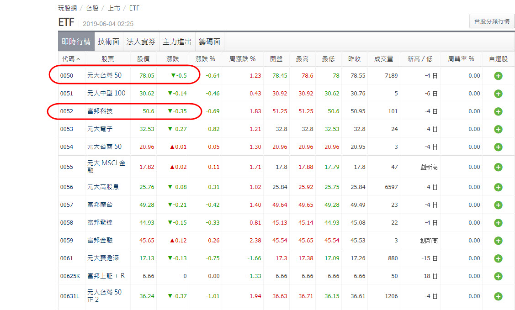
Task: Add 元大台灣 50 to watchlist
Action: click(x=498, y=75)
